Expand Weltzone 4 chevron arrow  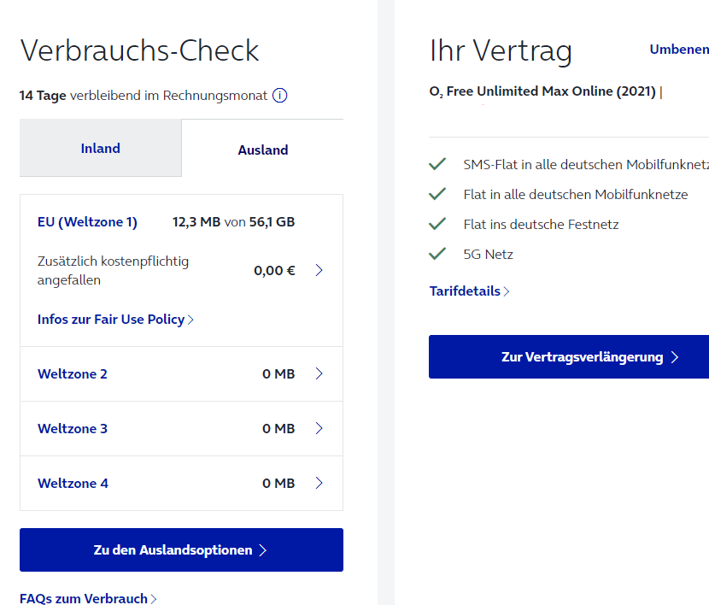(319, 483)
